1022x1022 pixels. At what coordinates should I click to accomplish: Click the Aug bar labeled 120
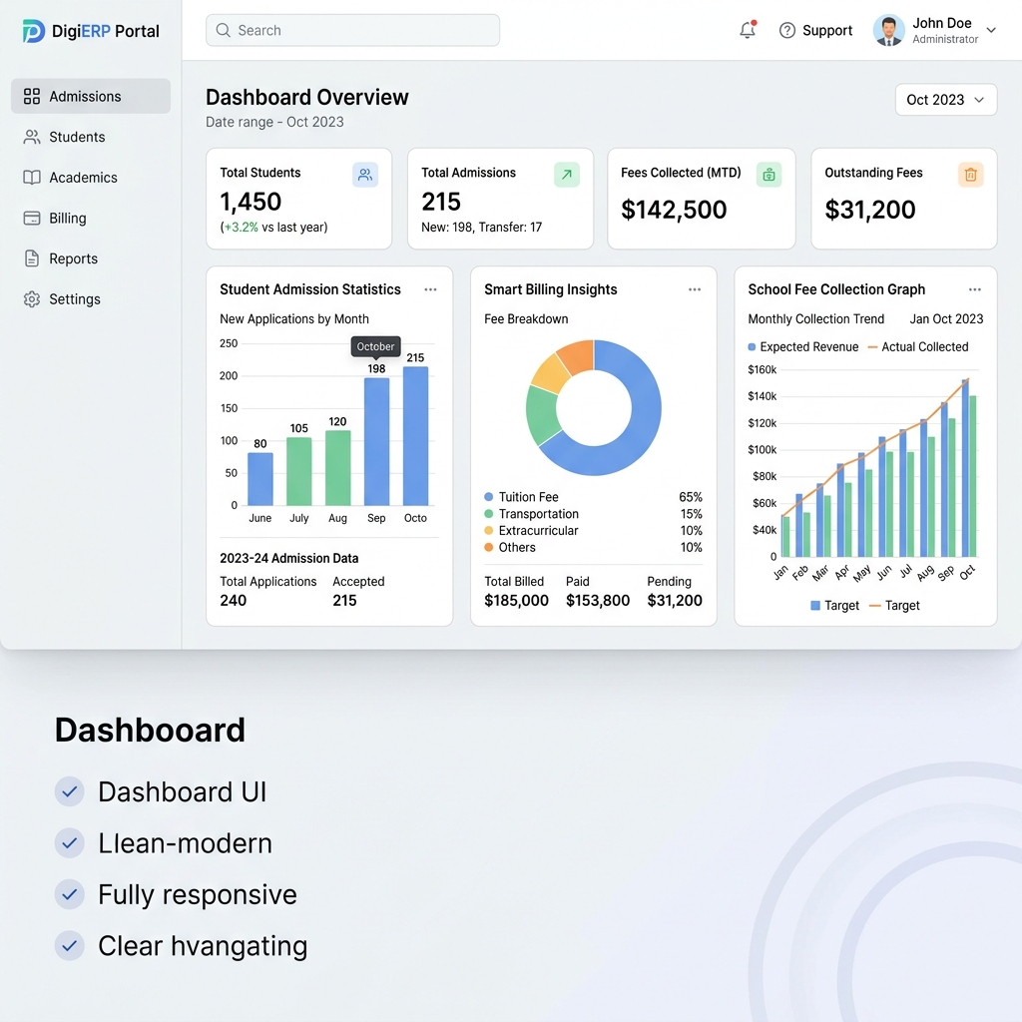click(x=337, y=468)
